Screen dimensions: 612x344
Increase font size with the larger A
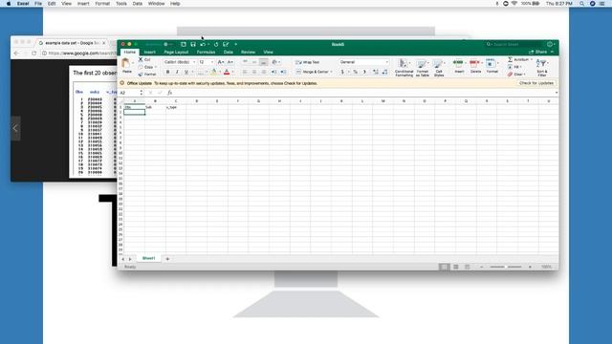tap(221, 62)
